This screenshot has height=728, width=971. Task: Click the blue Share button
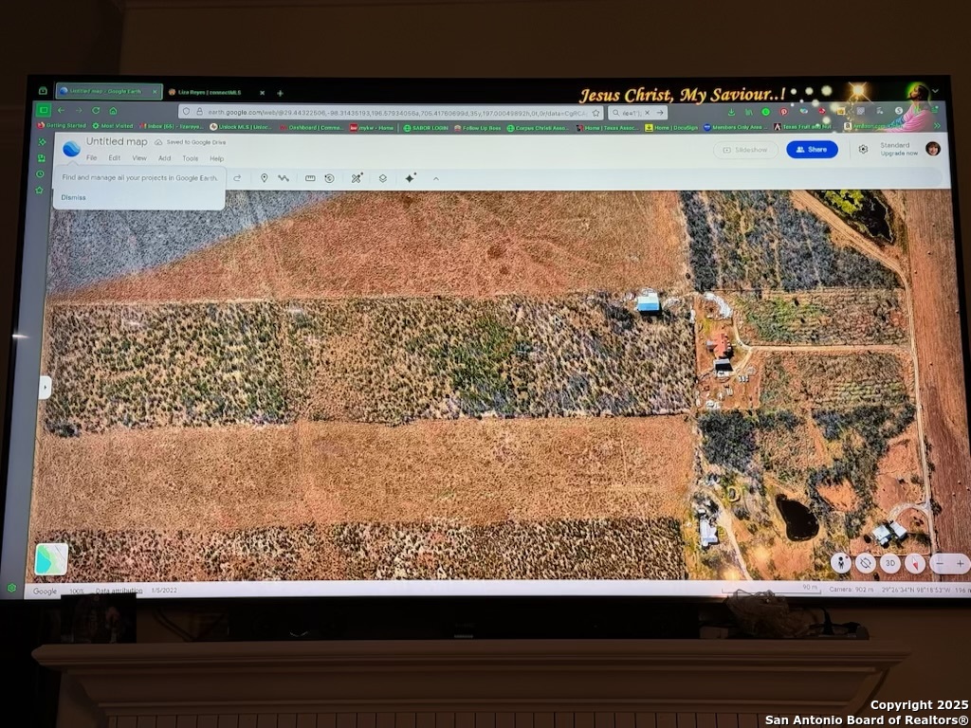pos(812,150)
